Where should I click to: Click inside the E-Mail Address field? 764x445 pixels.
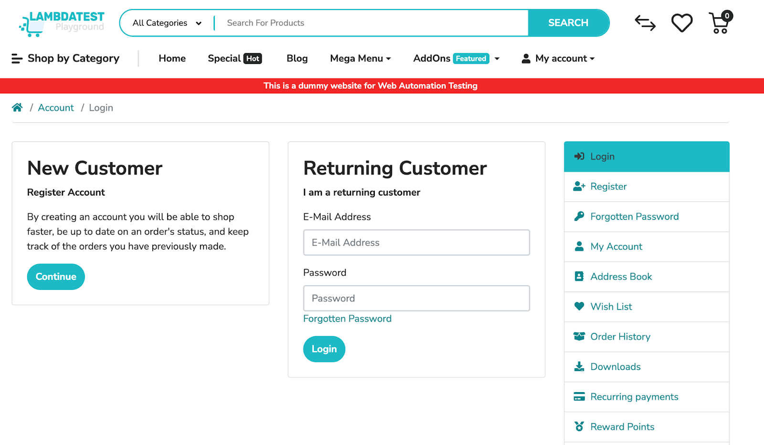point(416,242)
